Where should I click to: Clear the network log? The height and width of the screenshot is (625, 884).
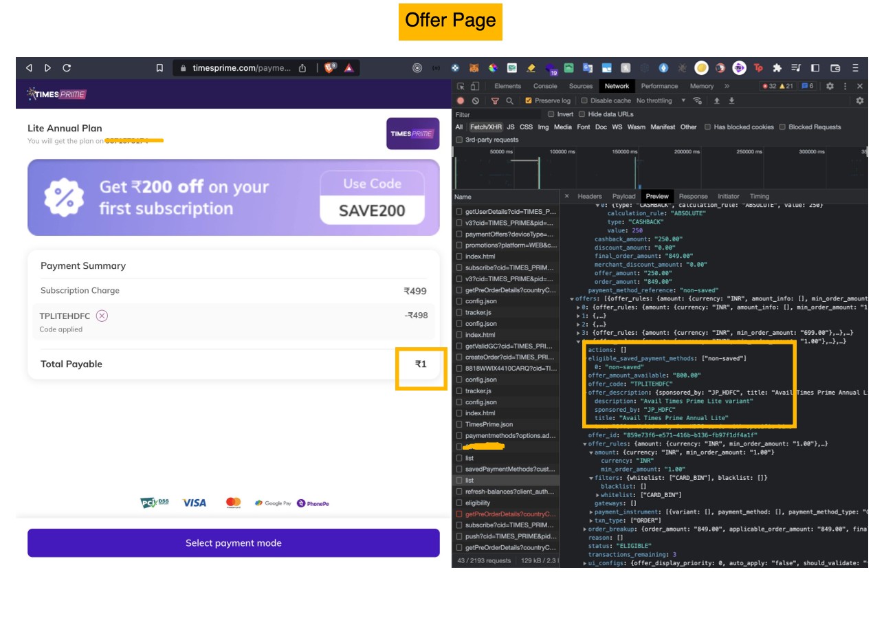point(476,100)
